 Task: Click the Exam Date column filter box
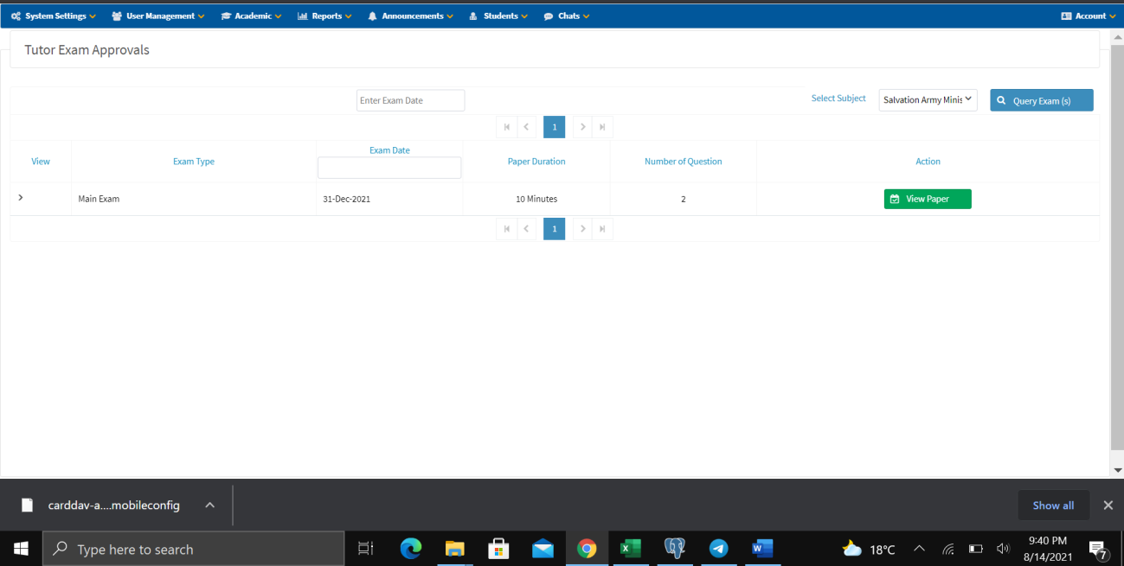(x=389, y=168)
